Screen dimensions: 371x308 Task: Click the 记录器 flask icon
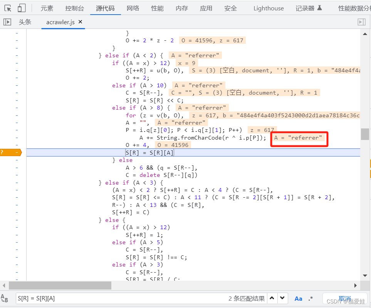(319, 8)
